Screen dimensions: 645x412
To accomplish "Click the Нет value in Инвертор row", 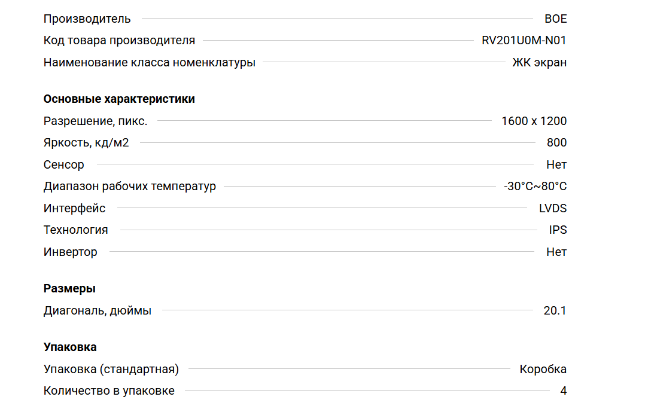I will click(x=556, y=252).
